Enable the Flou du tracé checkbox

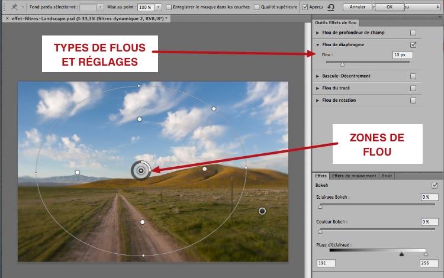[413, 88]
